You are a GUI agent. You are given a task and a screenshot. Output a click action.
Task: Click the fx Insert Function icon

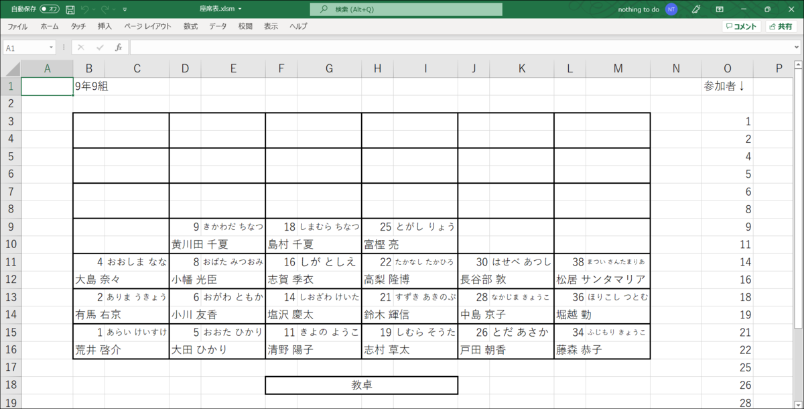[x=119, y=48]
